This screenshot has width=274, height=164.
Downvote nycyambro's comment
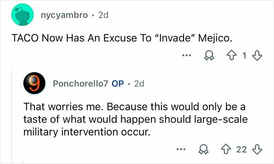pos(256,55)
